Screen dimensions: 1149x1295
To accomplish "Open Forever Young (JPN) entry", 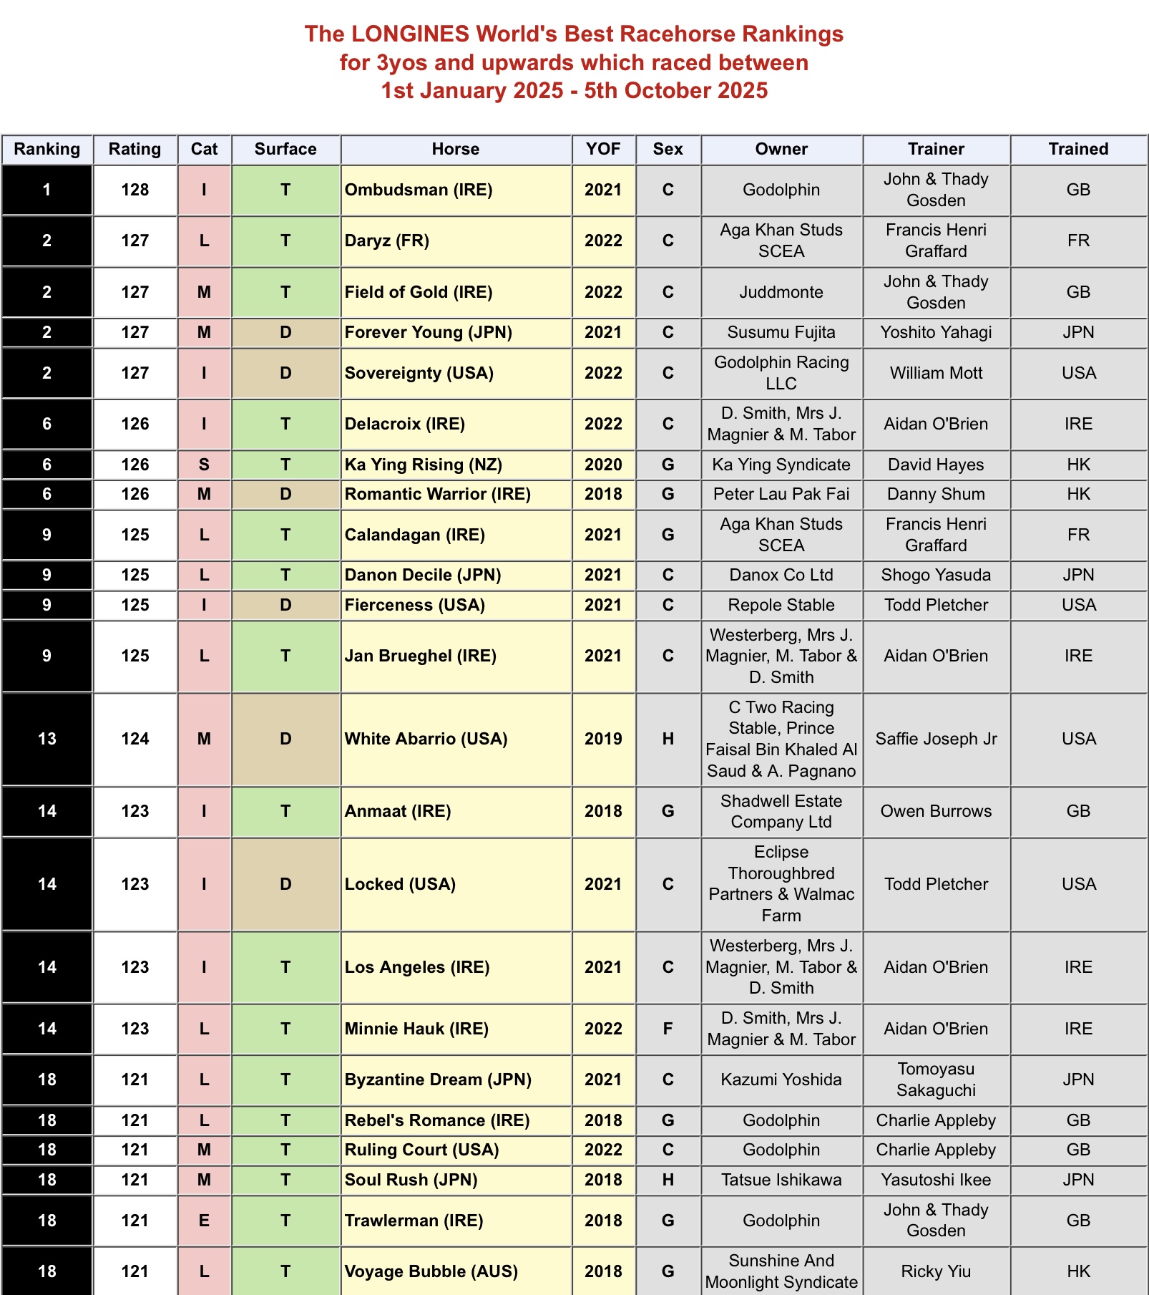I will pyautogui.click(x=429, y=332).
